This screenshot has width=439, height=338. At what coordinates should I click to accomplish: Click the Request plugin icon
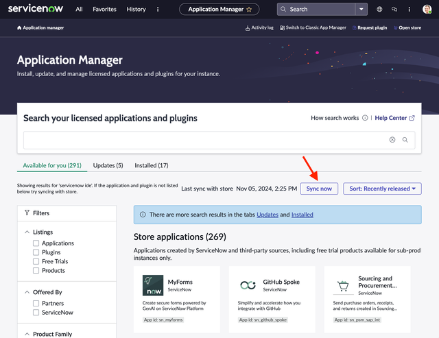point(354,27)
